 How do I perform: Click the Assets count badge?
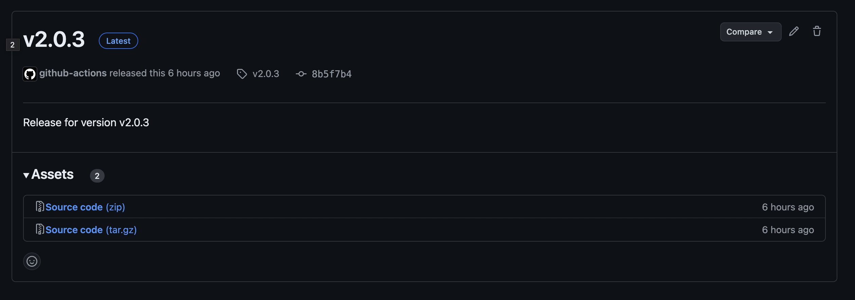(97, 176)
